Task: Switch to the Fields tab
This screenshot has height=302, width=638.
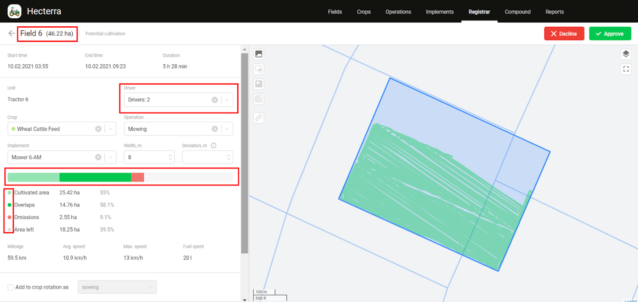Action: tap(335, 12)
